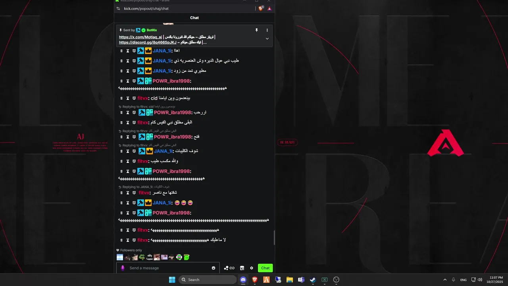Open File Explorer from taskbar

(289, 280)
